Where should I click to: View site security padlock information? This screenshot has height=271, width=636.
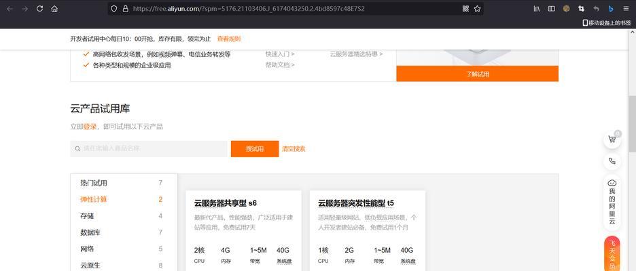tap(125, 9)
